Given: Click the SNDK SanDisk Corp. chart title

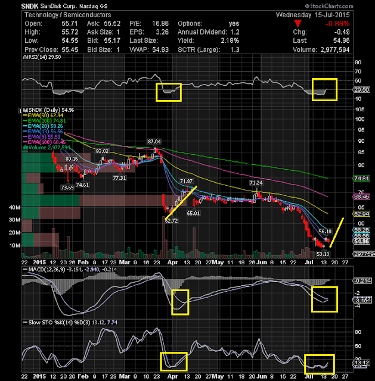Looking at the screenshot, I should coord(64,6).
